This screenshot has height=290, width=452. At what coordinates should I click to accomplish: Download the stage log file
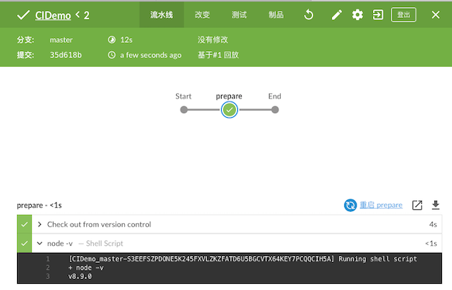click(x=436, y=205)
